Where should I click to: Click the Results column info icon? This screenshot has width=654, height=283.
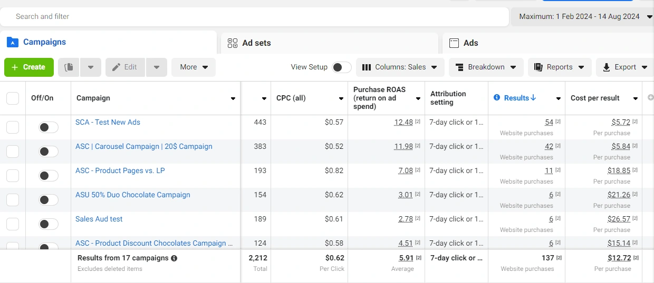497,98
